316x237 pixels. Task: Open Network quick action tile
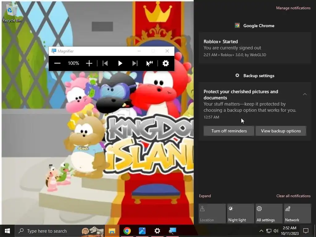tap(297, 214)
